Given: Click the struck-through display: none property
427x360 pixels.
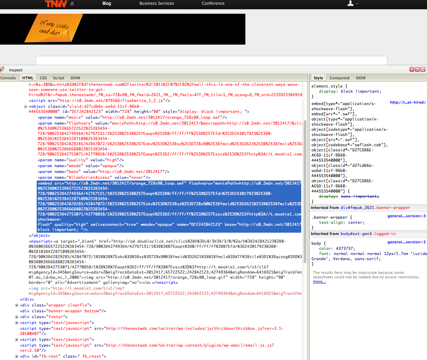Looking at the screenshot, I should (349, 196).
